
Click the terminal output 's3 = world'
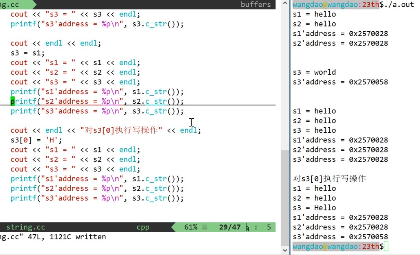click(x=314, y=72)
